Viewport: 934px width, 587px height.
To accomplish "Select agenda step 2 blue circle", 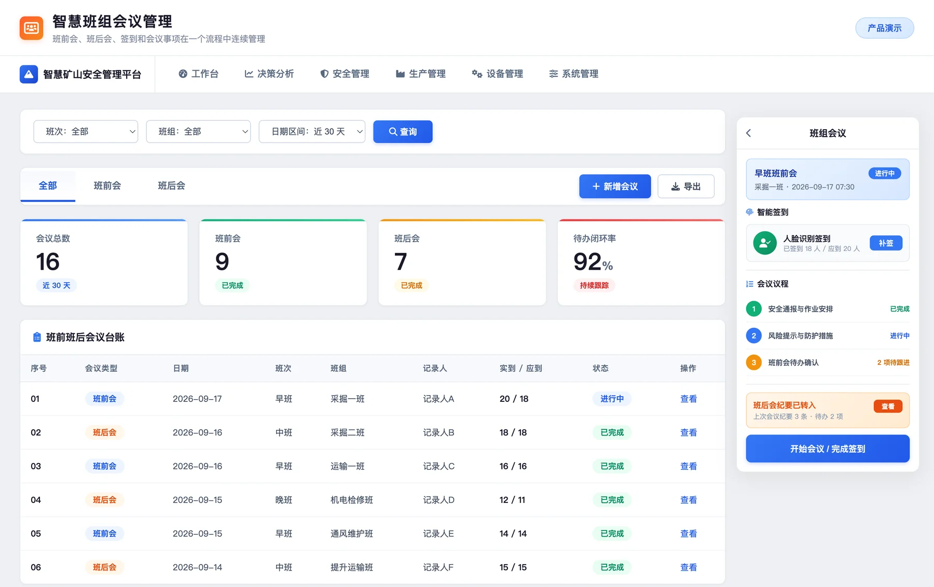I will [753, 336].
